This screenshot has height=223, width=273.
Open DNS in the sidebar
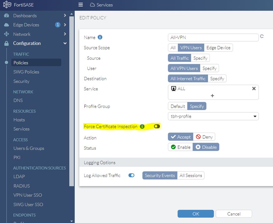[x=18, y=100]
